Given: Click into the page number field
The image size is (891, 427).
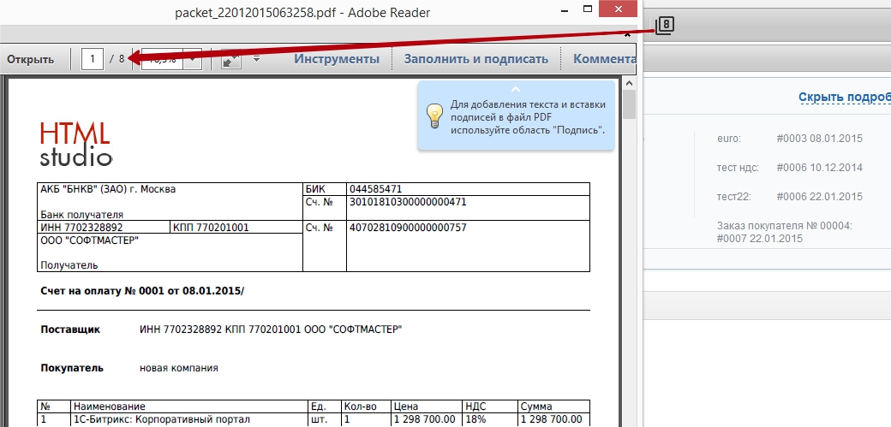Looking at the screenshot, I should pyautogui.click(x=93, y=59).
